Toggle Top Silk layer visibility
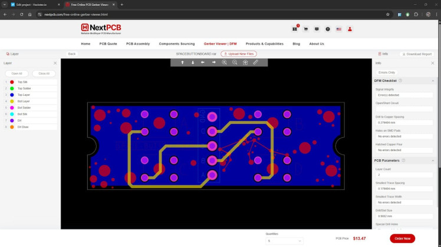Screen dimensions: 441x247 [31, 82]
